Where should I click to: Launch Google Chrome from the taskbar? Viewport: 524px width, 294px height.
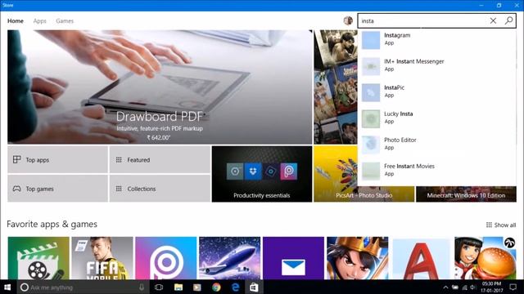tap(216, 287)
